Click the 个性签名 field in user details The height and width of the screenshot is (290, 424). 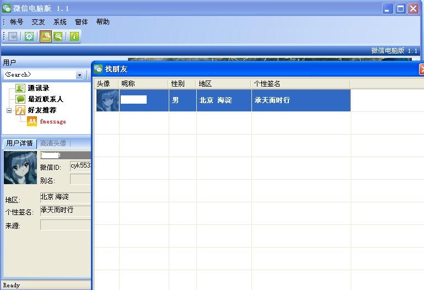coord(66,211)
